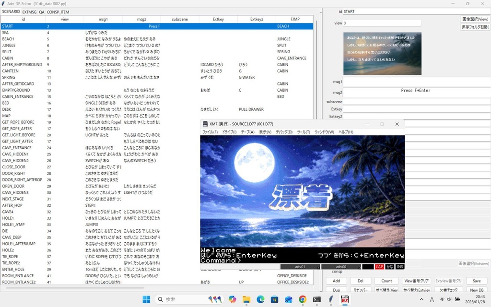Sort the table by the id column header
This screenshot has width=491, height=307.
23,19
